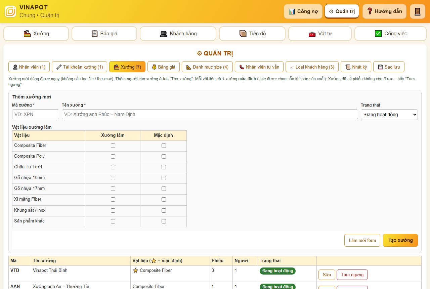This screenshot has height=289, width=430.
Task: Check Xưởng làm for Composite Fiber
Action: [x=113, y=146]
